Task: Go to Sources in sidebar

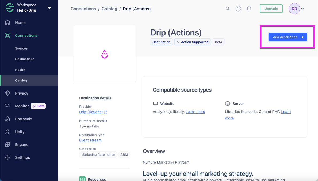Action: coord(21,48)
